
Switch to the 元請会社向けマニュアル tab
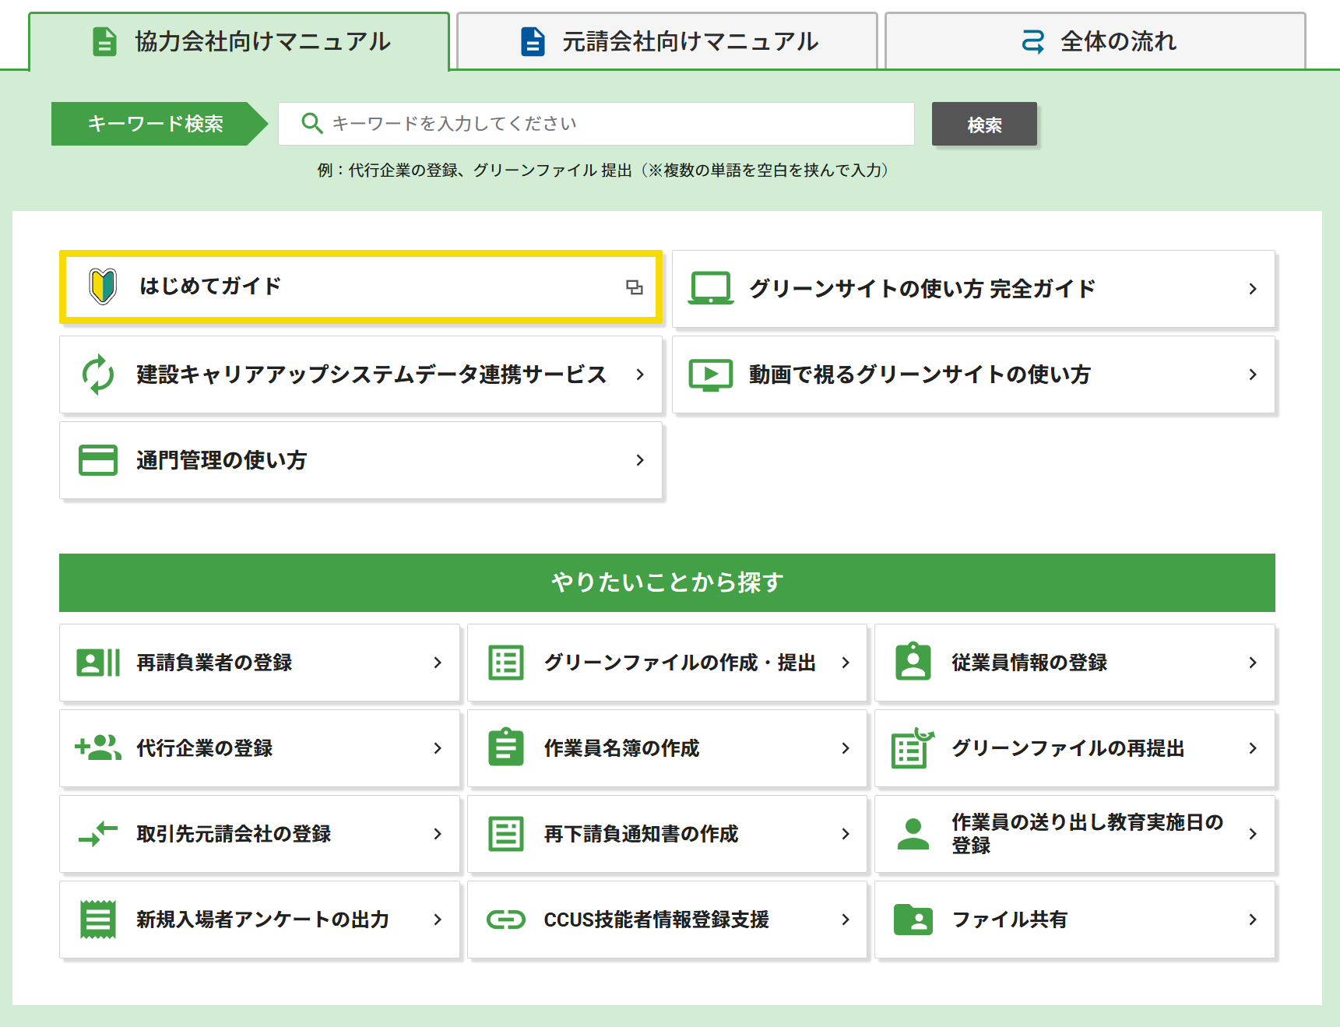pos(667,42)
